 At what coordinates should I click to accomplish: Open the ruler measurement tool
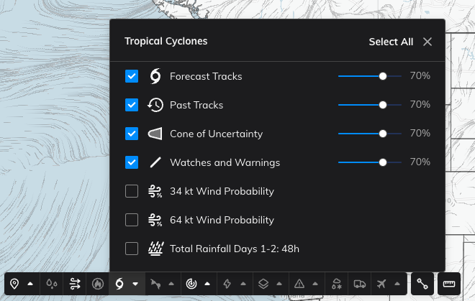[450, 284]
